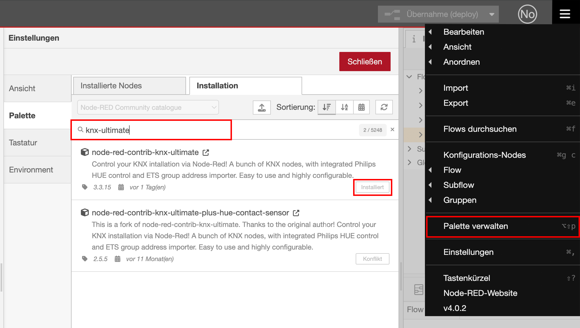
Task: Click Palette verwalten menu item
Action: click(502, 226)
